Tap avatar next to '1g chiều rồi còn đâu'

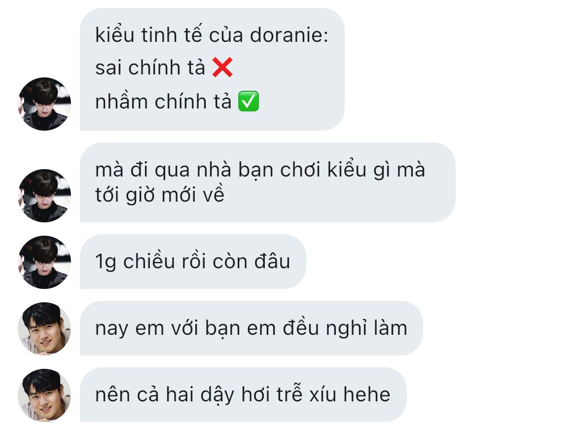click(x=44, y=262)
